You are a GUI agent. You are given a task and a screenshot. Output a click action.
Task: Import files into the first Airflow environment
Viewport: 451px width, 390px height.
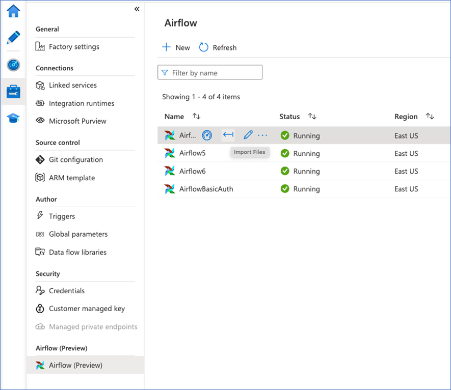coord(228,135)
